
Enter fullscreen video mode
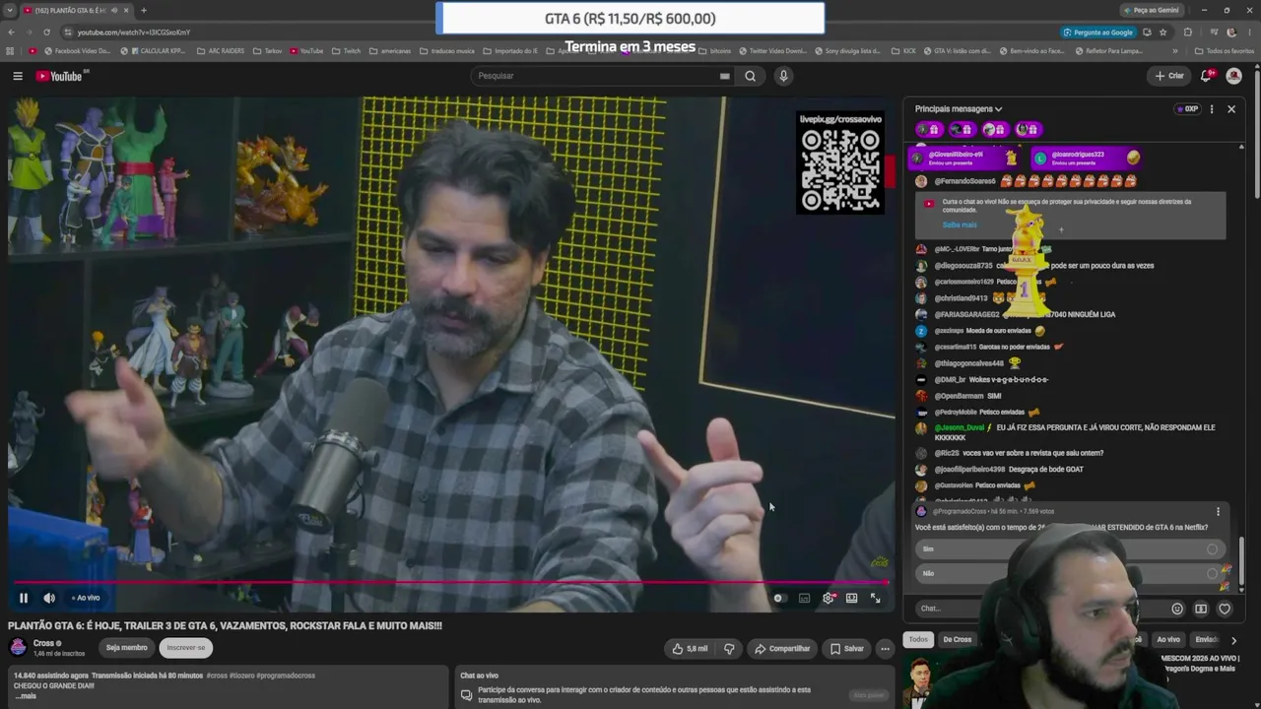[875, 598]
